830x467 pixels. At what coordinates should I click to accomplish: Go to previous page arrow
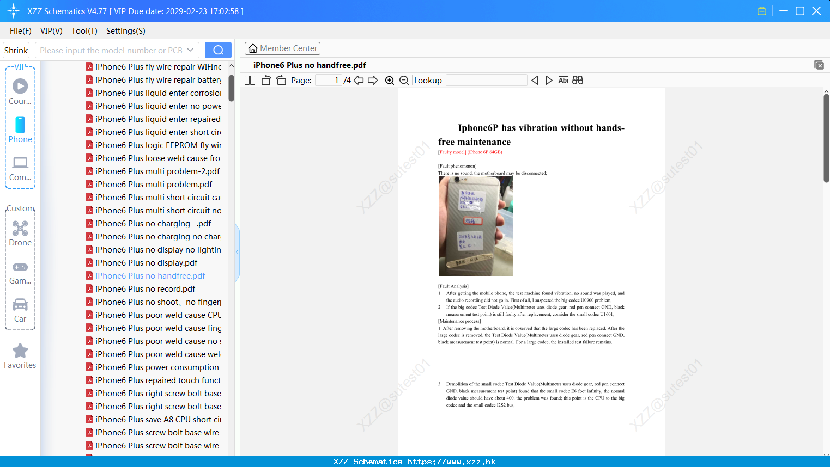[359, 81]
